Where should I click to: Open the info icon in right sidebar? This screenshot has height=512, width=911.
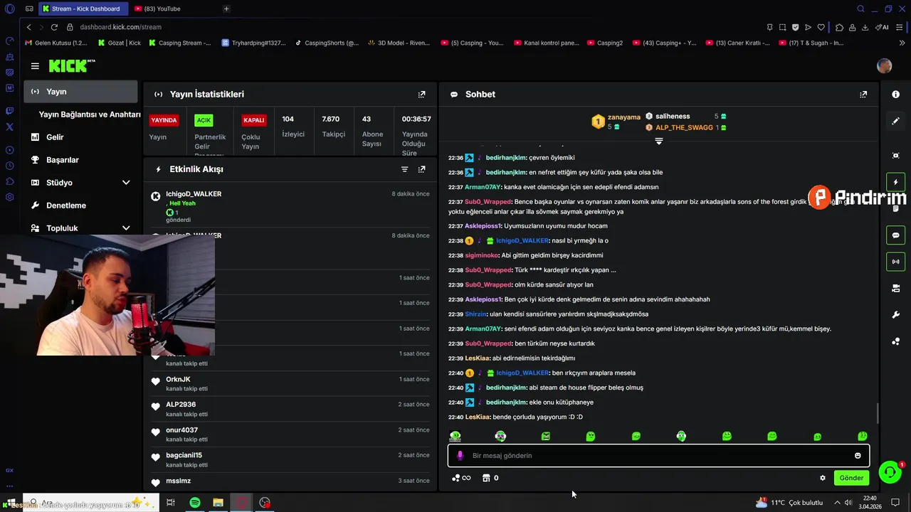(x=895, y=94)
